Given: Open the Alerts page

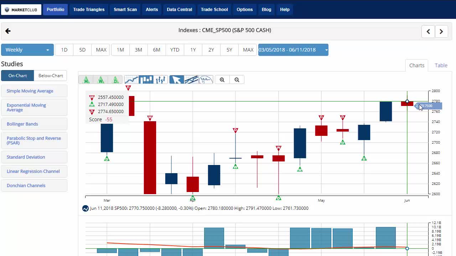Looking at the screenshot, I should tap(152, 10).
